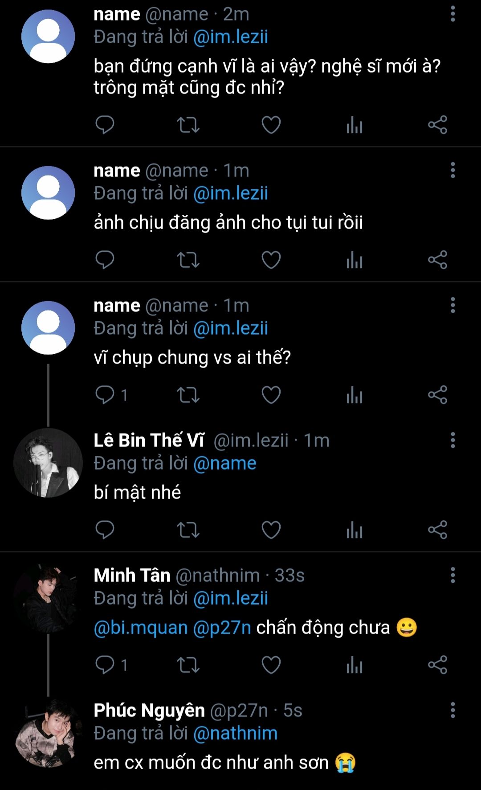View analytics of the "bạn đứng cạnh vĩ" tweet

tap(355, 125)
